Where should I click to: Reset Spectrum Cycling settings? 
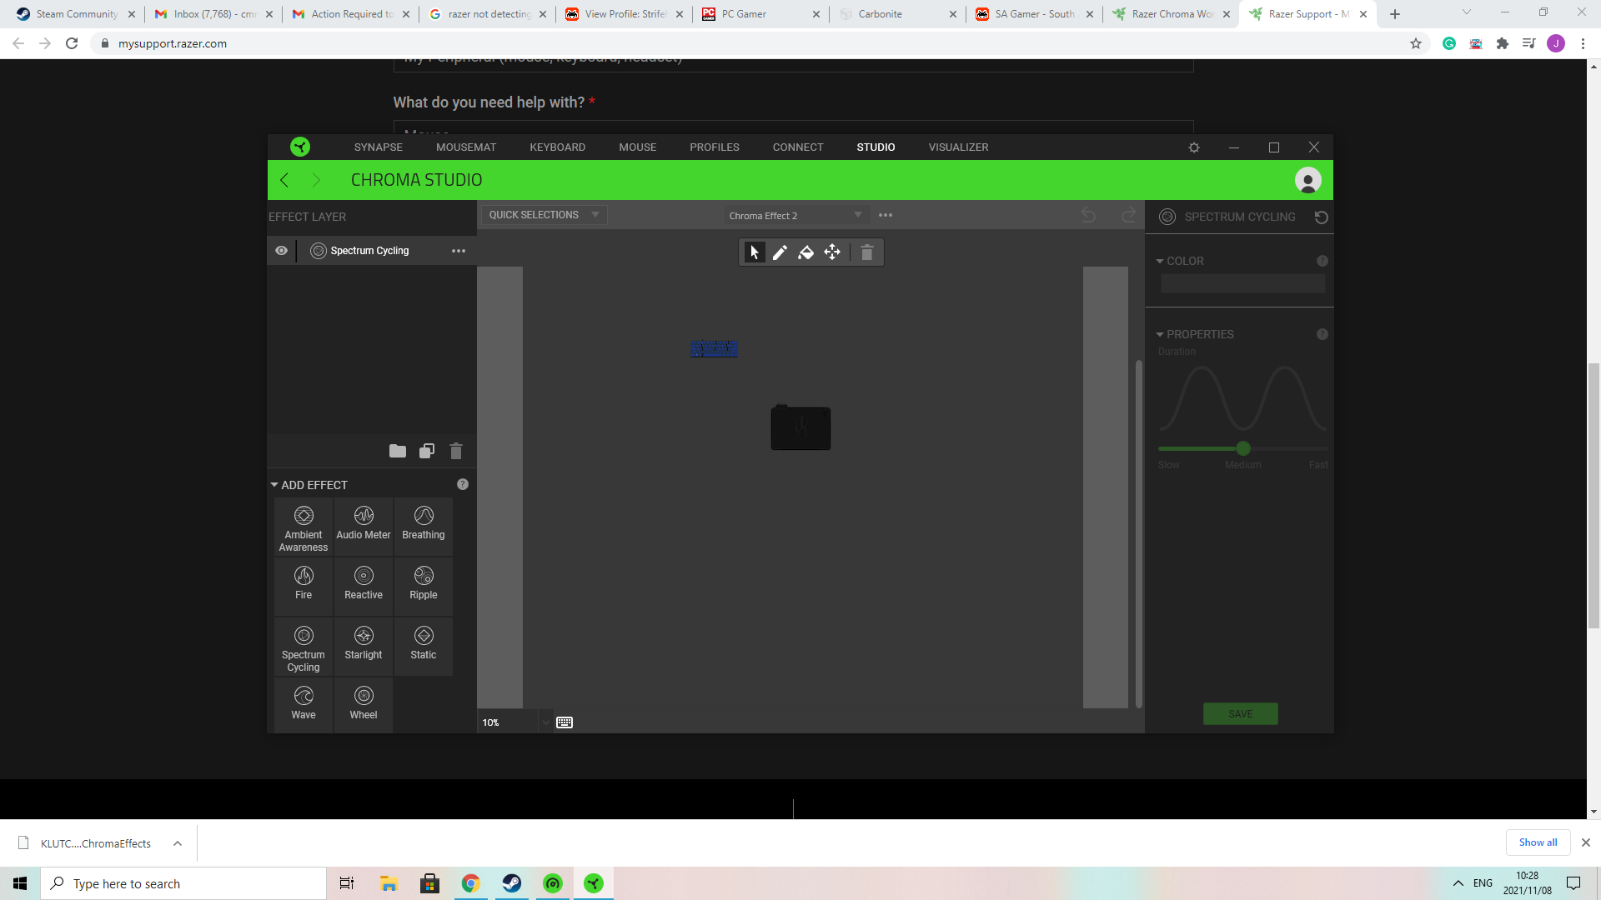click(1321, 217)
